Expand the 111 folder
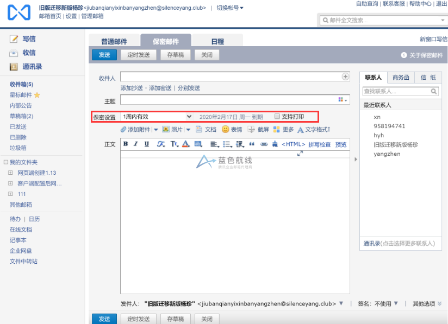Image resolution: width=448 pixels, height=324 pixels. pyautogui.click(x=10, y=194)
